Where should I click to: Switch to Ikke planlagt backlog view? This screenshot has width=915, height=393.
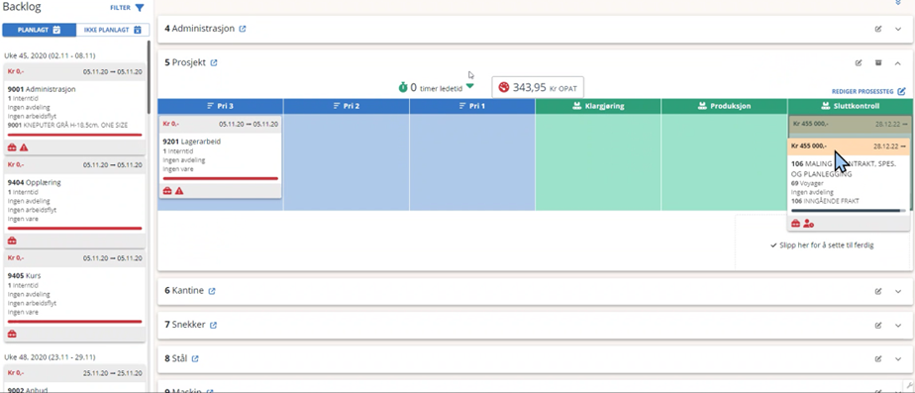(113, 30)
